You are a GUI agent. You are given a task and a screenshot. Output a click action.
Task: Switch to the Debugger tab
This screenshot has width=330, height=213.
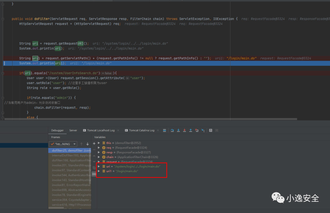coord(57,130)
